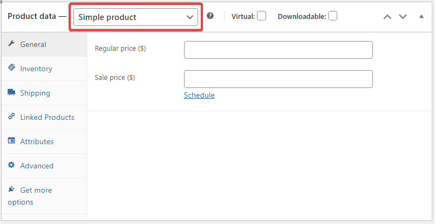435x224 pixels.
Task: Click the product type help question icon
Action: click(210, 16)
